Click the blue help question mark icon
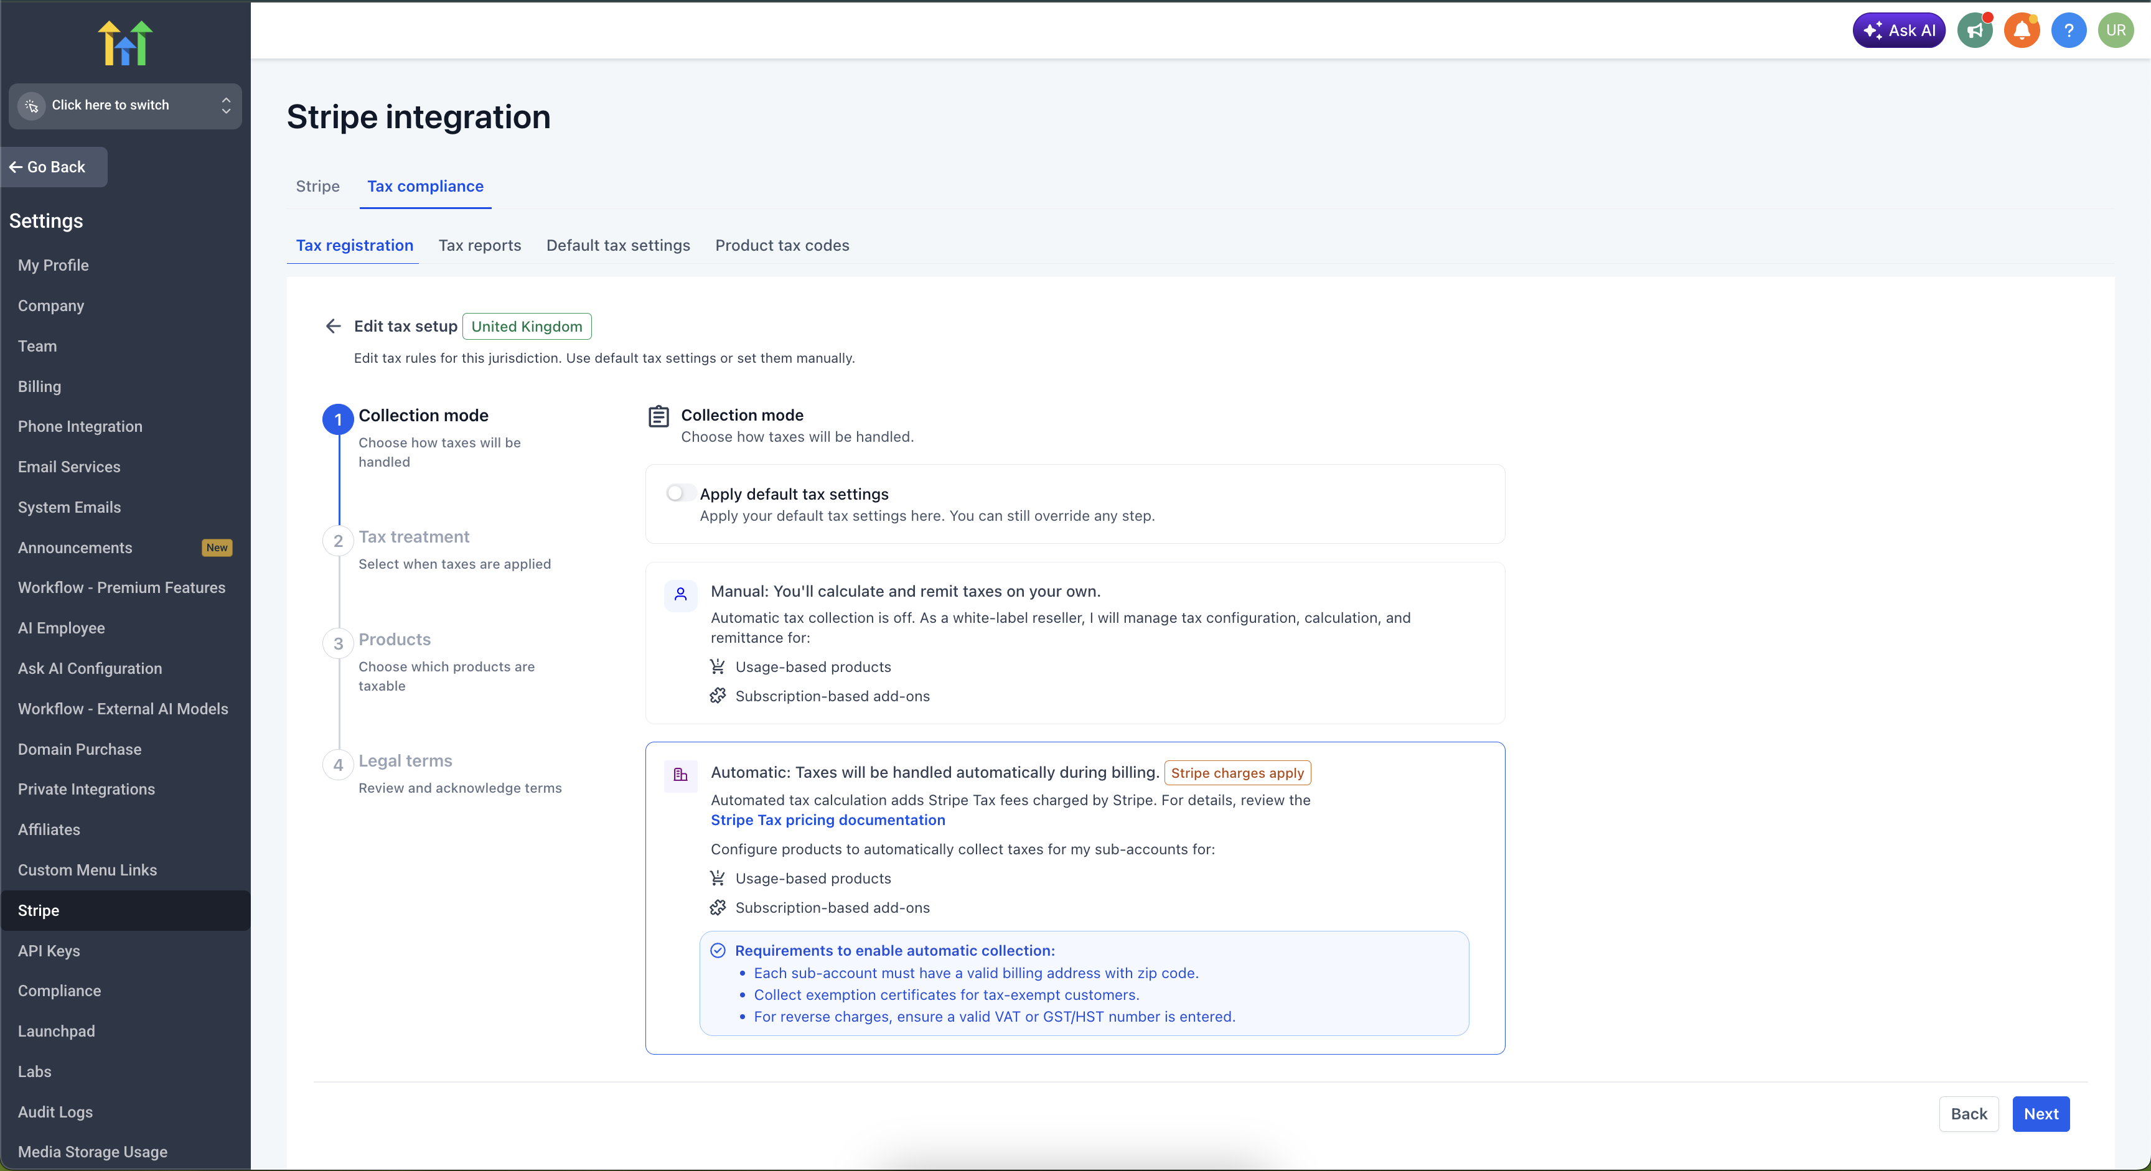The width and height of the screenshot is (2151, 1171). pyautogui.click(x=2068, y=31)
